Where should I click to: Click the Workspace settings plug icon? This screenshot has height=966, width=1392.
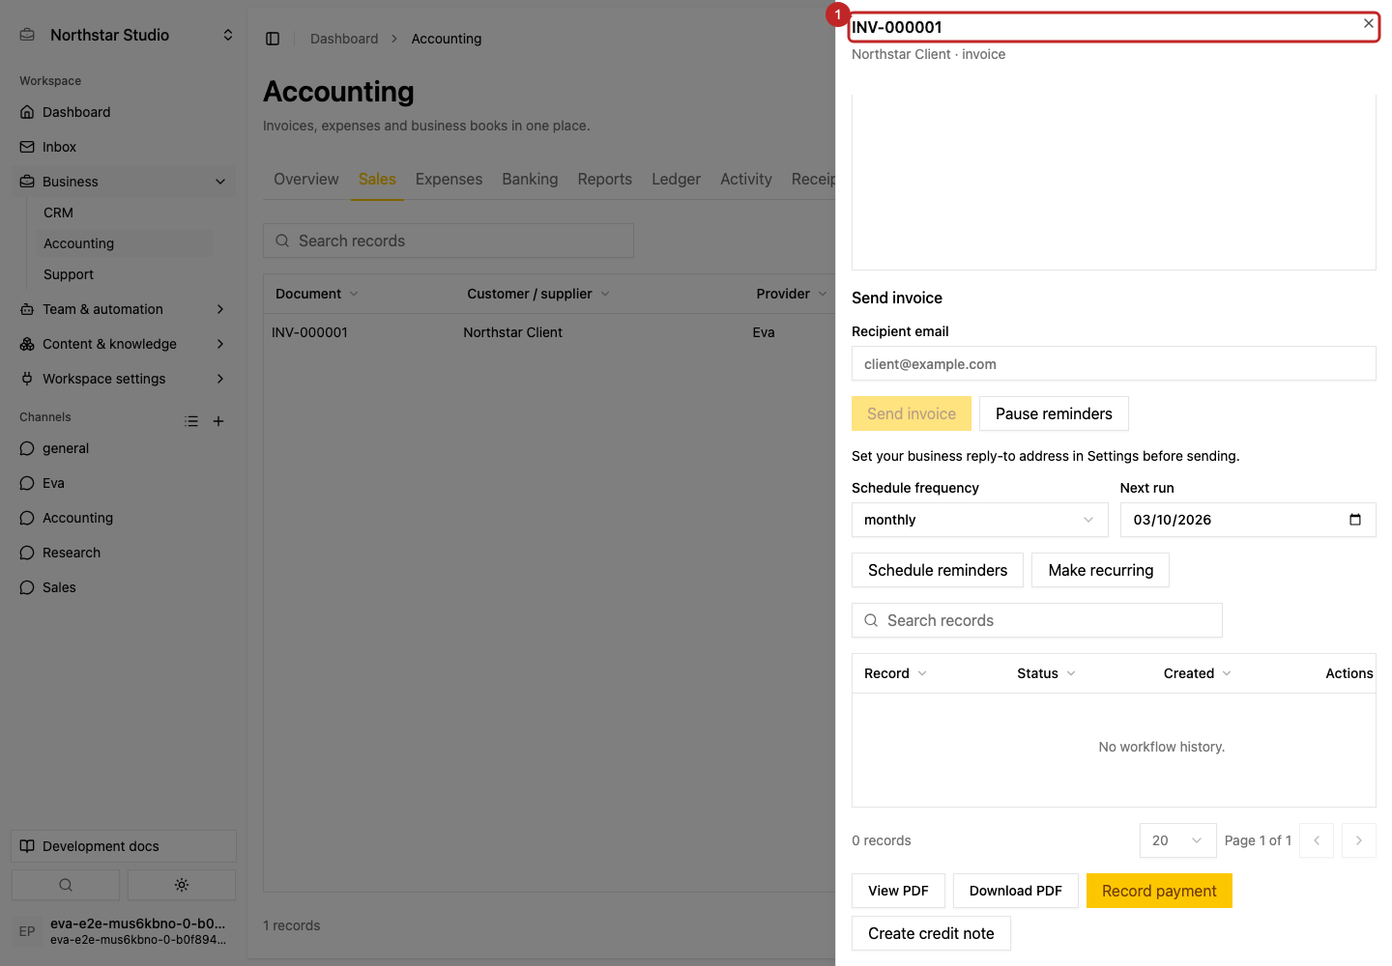point(27,379)
